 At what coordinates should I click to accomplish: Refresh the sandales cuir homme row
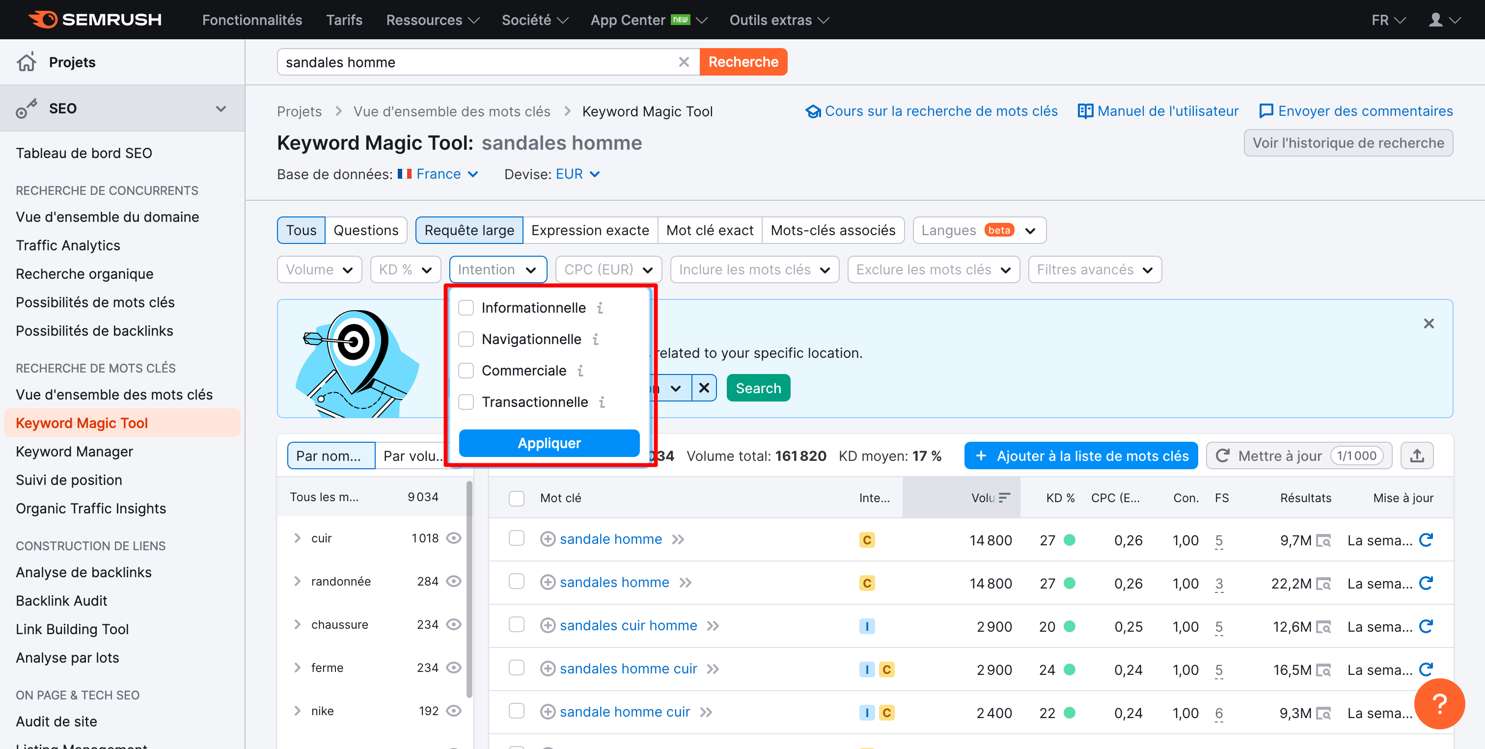tap(1426, 626)
